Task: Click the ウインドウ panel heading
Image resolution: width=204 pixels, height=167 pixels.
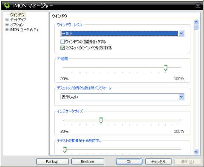Action: click(x=59, y=16)
